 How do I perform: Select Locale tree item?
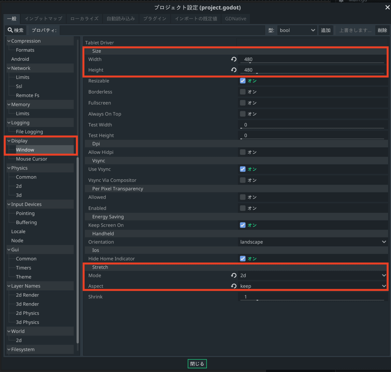pyautogui.click(x=18, y=232)
